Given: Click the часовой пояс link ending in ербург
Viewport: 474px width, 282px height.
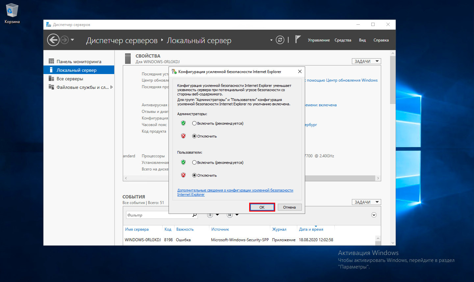Looking at the screenshot, I should 311,125.
